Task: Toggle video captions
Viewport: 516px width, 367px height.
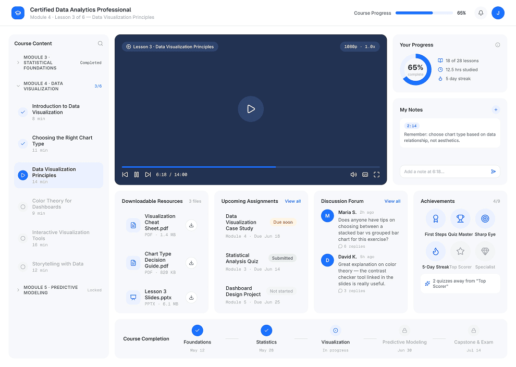Action: 365,175
